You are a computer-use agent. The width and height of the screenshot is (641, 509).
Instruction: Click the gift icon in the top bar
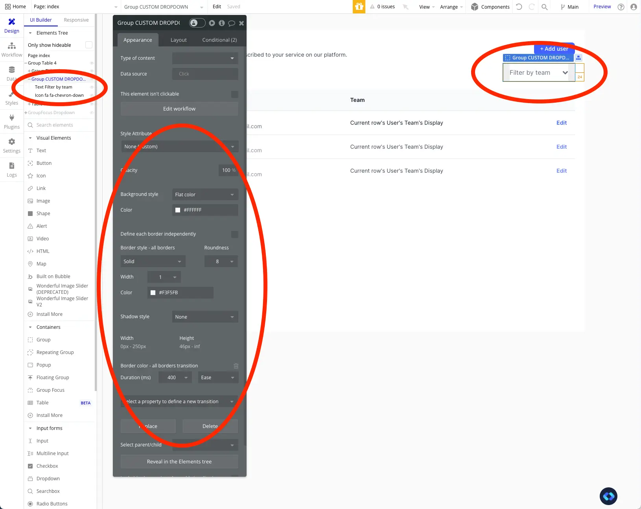click(x=358, y=7)
